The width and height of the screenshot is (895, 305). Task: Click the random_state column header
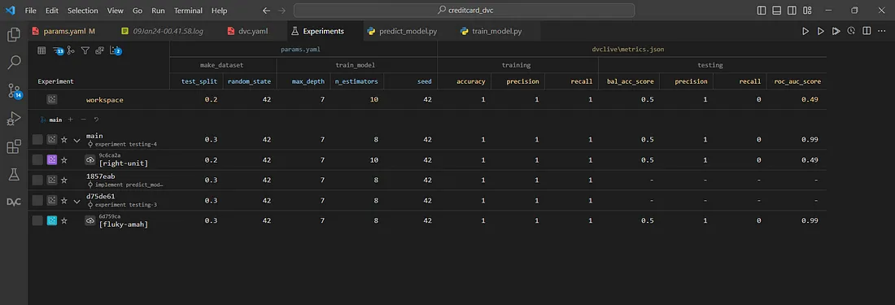tap(249, 81)
